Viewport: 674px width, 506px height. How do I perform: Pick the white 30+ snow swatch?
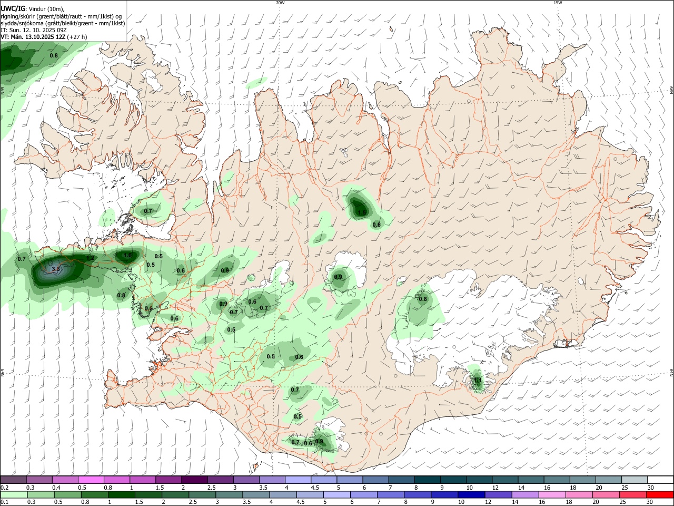(x=660, y=480)
